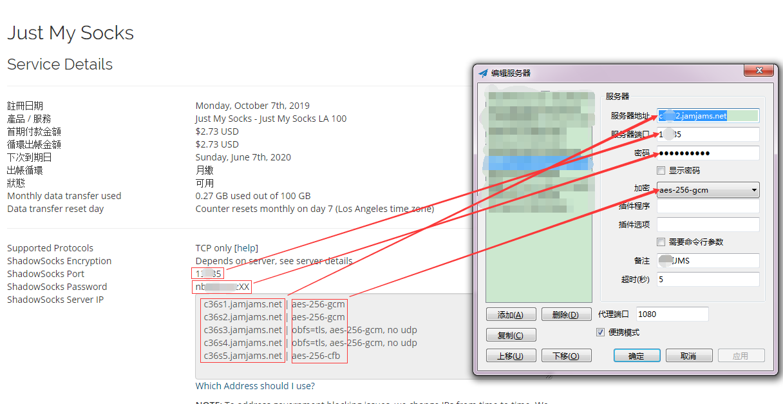Enable the 需要命令行参数 checkbox
Image resolution: width=783 pixels, height=404 pixels.
pyautogui.click(x=661, y=242)
